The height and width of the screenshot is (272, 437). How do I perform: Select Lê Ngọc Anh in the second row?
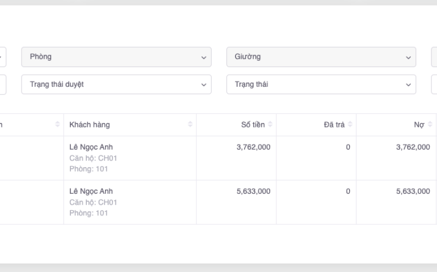(x=91, y=192)
